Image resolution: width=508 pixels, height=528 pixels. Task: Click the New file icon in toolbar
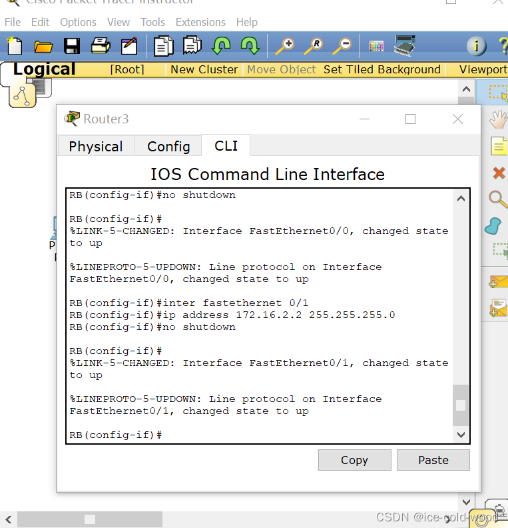pos(15,46)
